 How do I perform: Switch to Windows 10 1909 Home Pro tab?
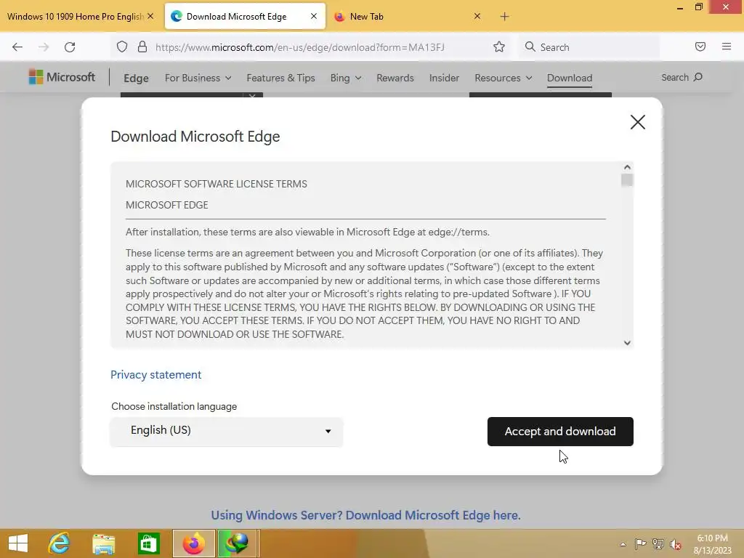tap(75, 17)
